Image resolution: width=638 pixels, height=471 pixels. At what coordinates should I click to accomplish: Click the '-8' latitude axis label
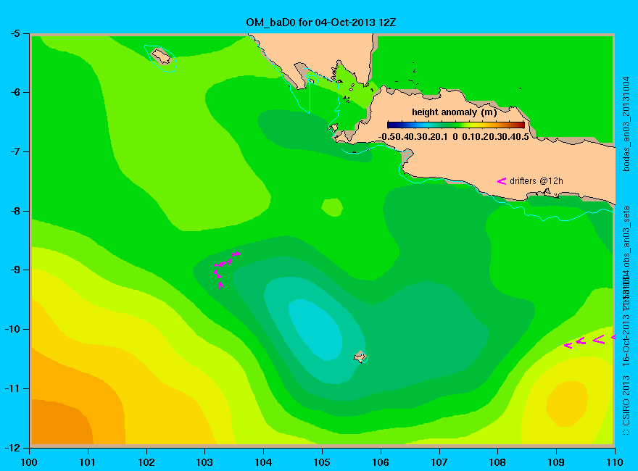[x=14, y=211]
